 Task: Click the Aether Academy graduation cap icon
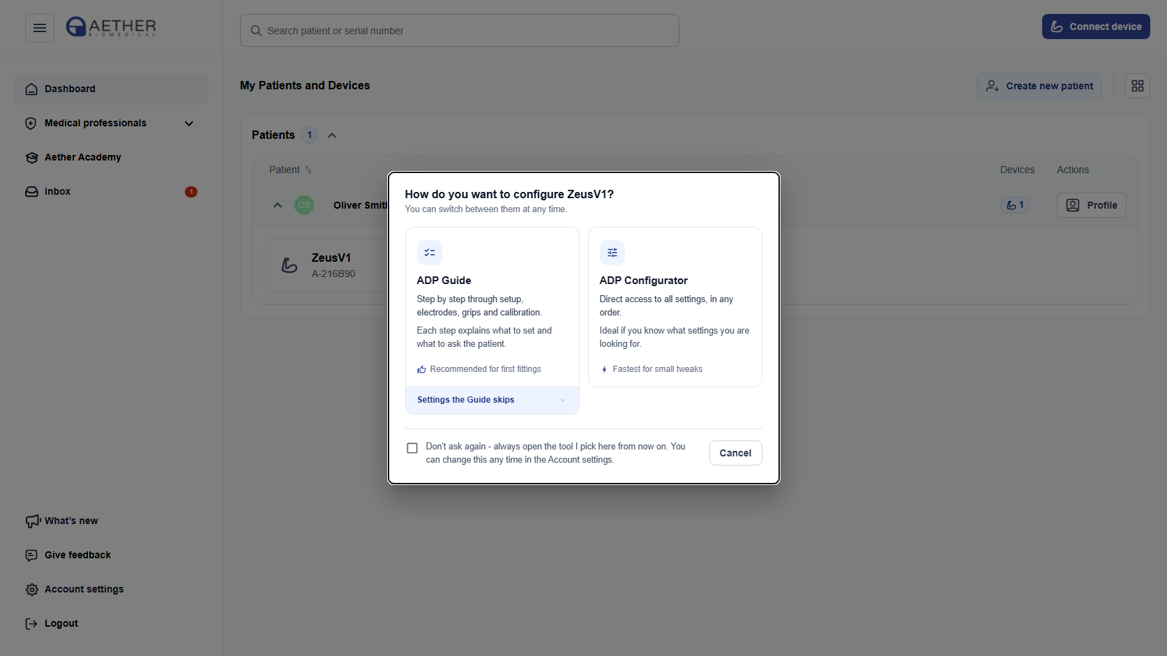tap(31, 158)
